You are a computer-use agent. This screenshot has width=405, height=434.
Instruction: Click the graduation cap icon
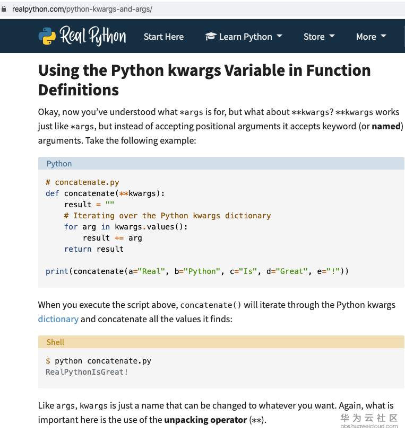211,37
